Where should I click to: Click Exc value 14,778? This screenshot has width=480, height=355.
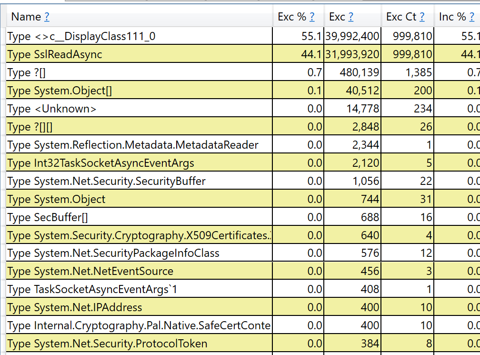click(x=362, y=109)
